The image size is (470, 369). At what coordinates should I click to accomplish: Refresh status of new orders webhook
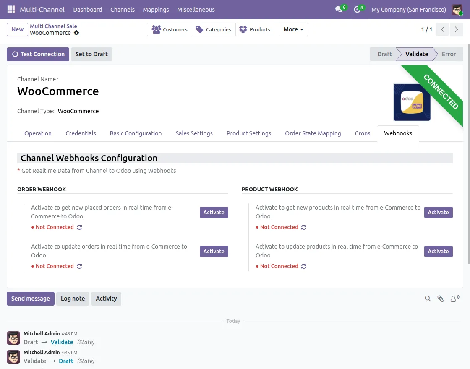pyautogui.click(x=79, y=227)
